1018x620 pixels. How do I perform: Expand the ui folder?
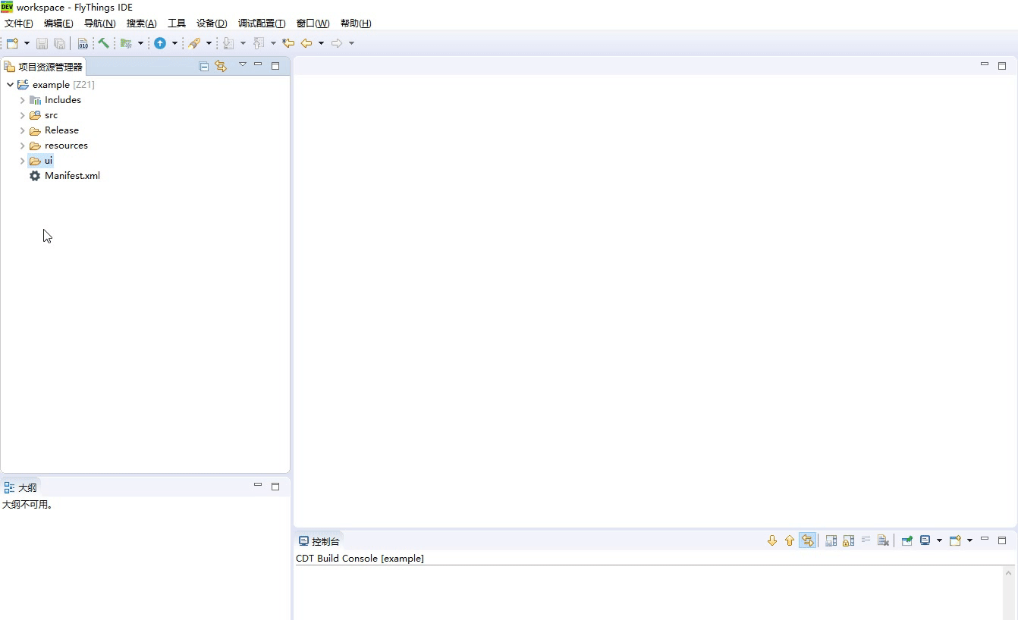(22, 161)
